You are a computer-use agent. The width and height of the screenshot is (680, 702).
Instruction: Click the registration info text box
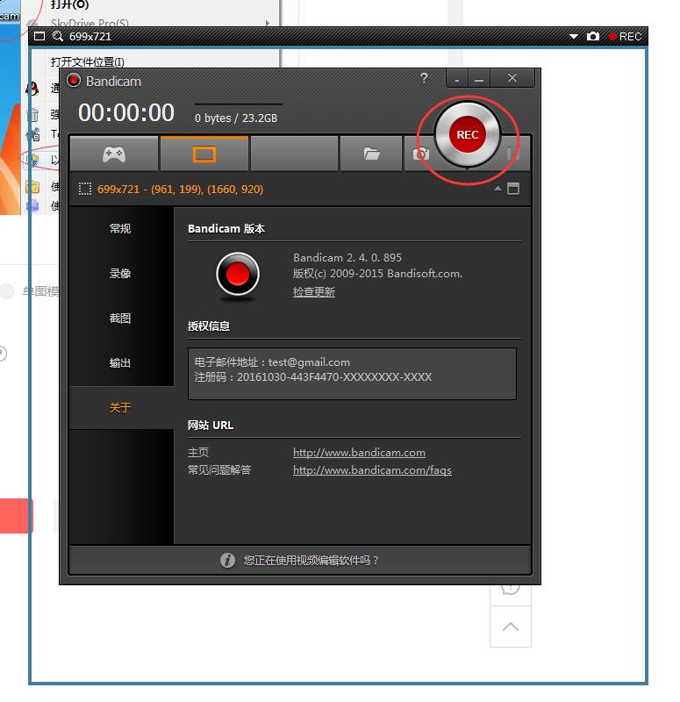pyautogui.click(x=352, y=374)
